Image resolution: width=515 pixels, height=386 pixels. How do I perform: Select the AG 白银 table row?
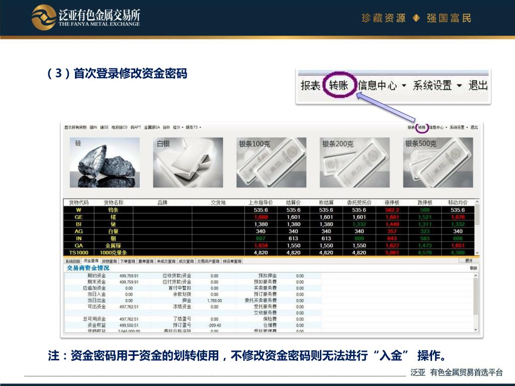click(269, 231)
